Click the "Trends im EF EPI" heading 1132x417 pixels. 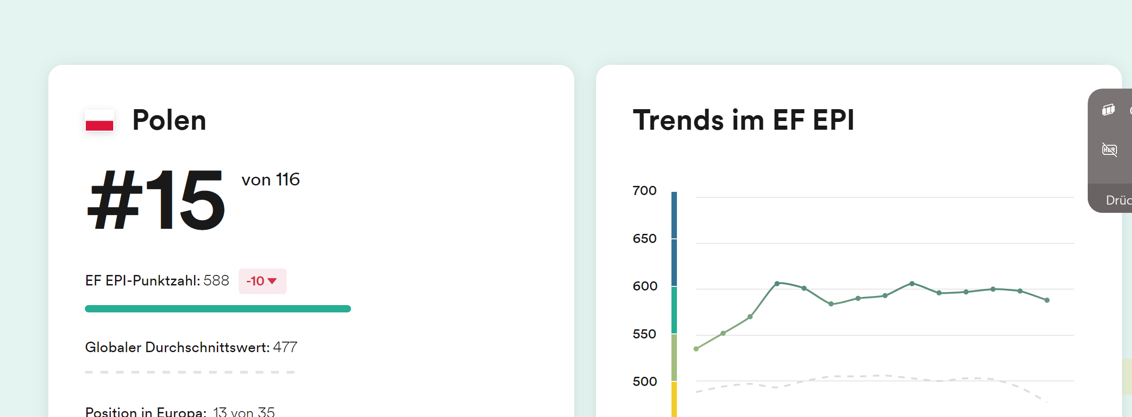(743, 120)
